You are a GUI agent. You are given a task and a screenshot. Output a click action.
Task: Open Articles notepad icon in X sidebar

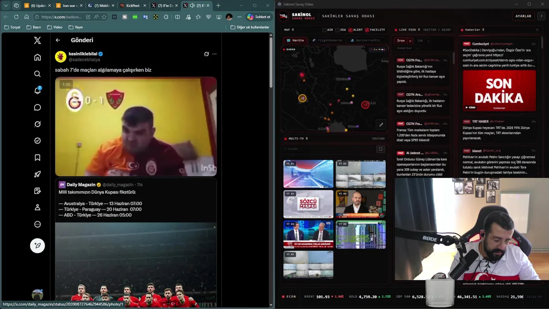pyautogui.click(x=37, y=191)
